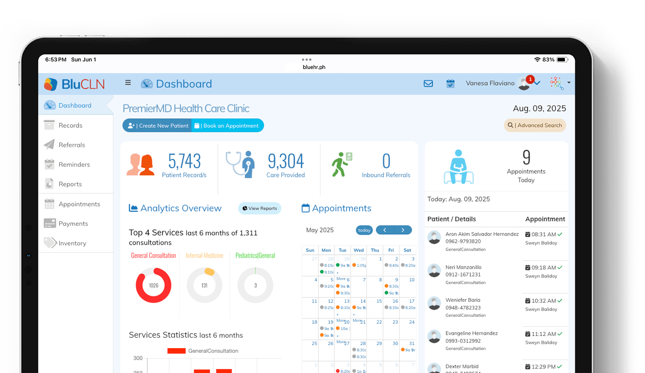Expand Vanesa Flaviano user dropdown
This screenshot has height=373, width=645.
click(537, 84)
